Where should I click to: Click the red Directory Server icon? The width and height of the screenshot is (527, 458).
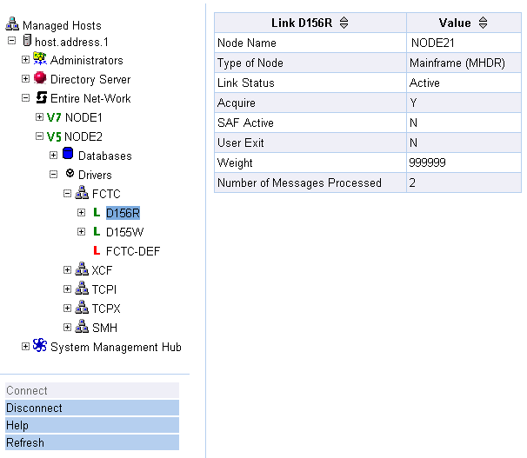(x=40, y=79)
